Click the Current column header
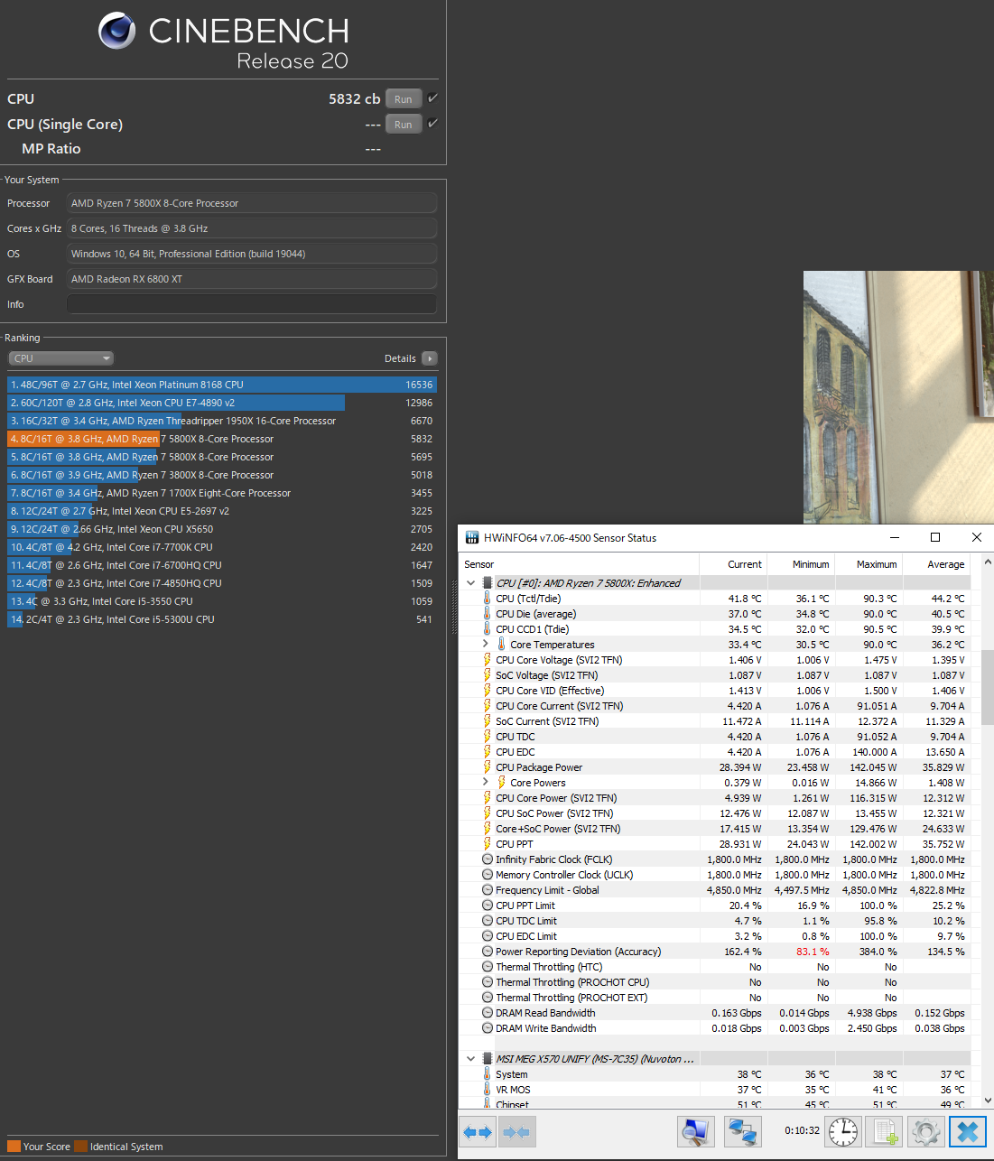 click(733, 563)
